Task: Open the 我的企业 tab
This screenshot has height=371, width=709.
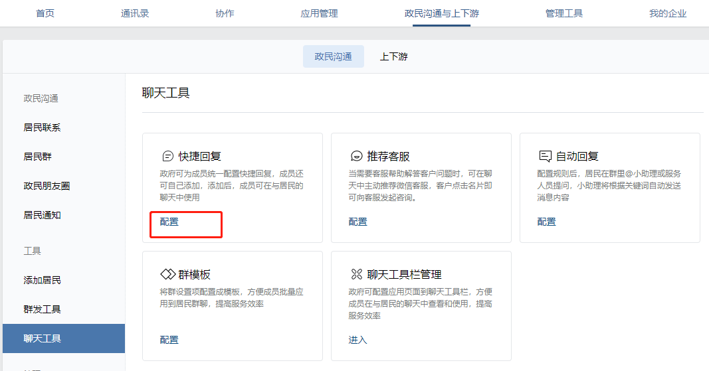Action: tap(668, 13)
